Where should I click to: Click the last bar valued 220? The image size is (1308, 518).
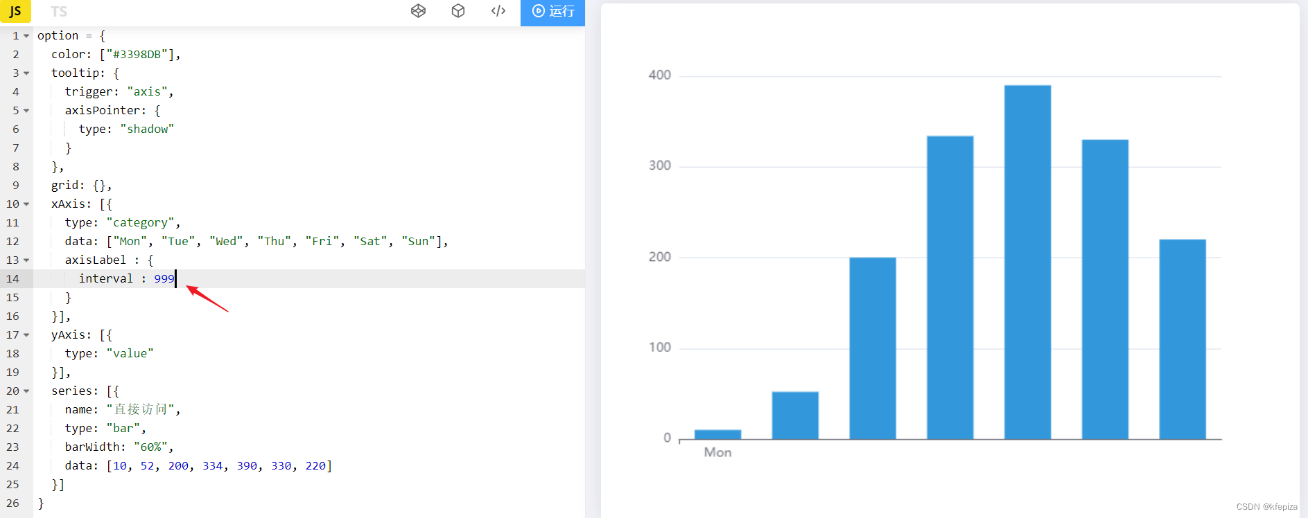coord(1183,339)
